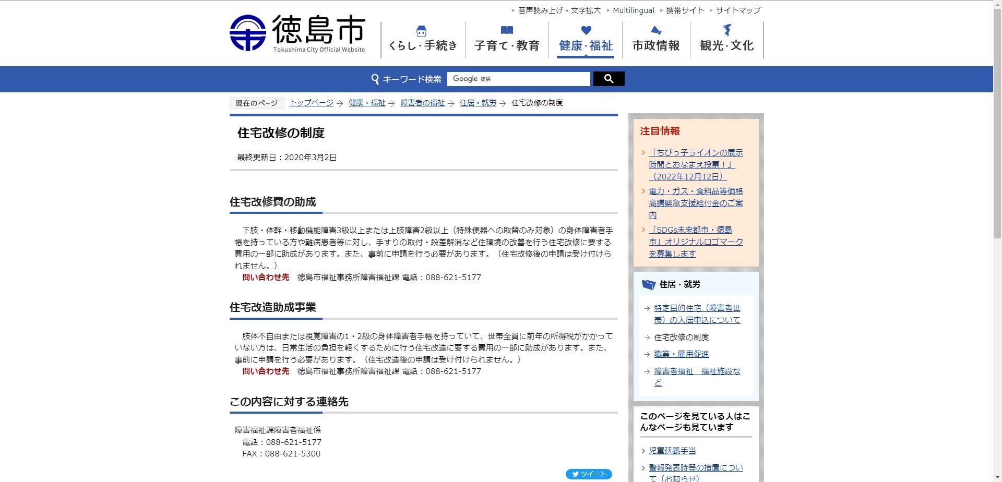Click the 住宅改造助成事業 heading
Viewport: 1002px width, 482px height.
tap(273, 307)
